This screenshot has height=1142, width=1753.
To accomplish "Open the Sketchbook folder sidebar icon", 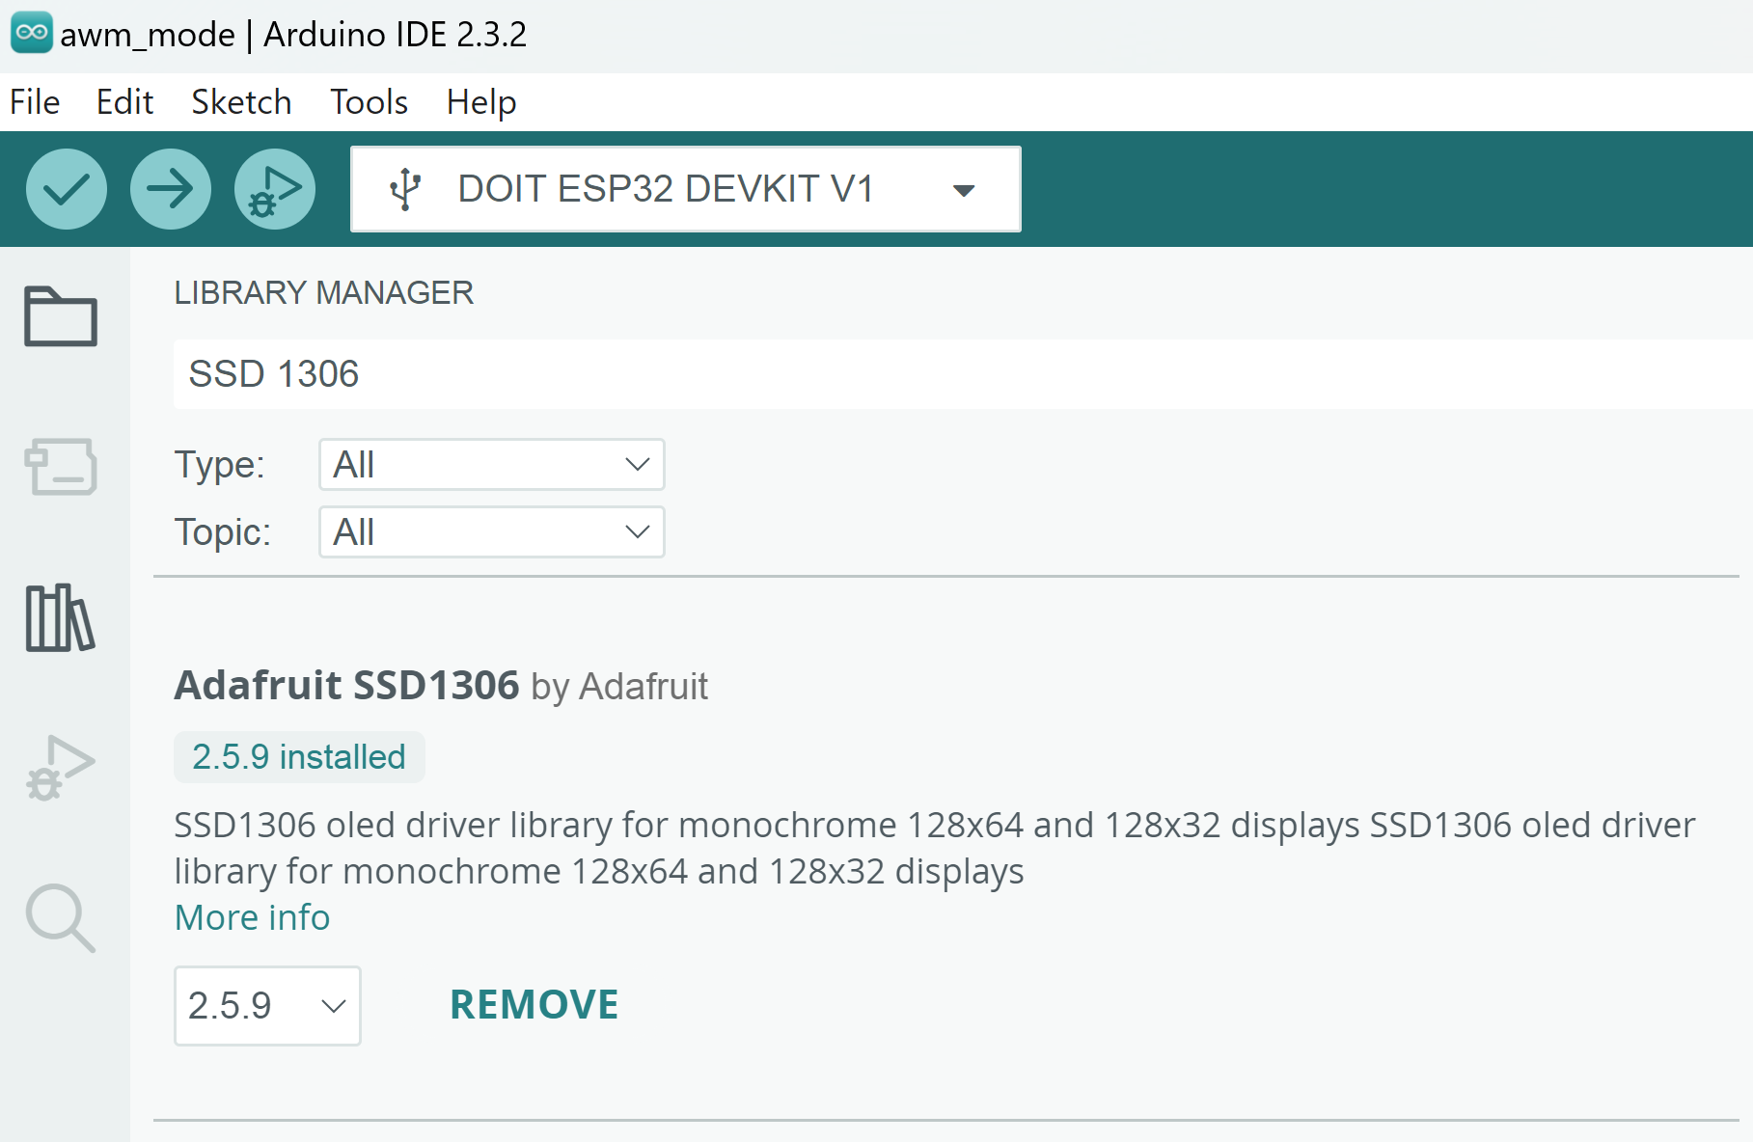I will 61,316.
